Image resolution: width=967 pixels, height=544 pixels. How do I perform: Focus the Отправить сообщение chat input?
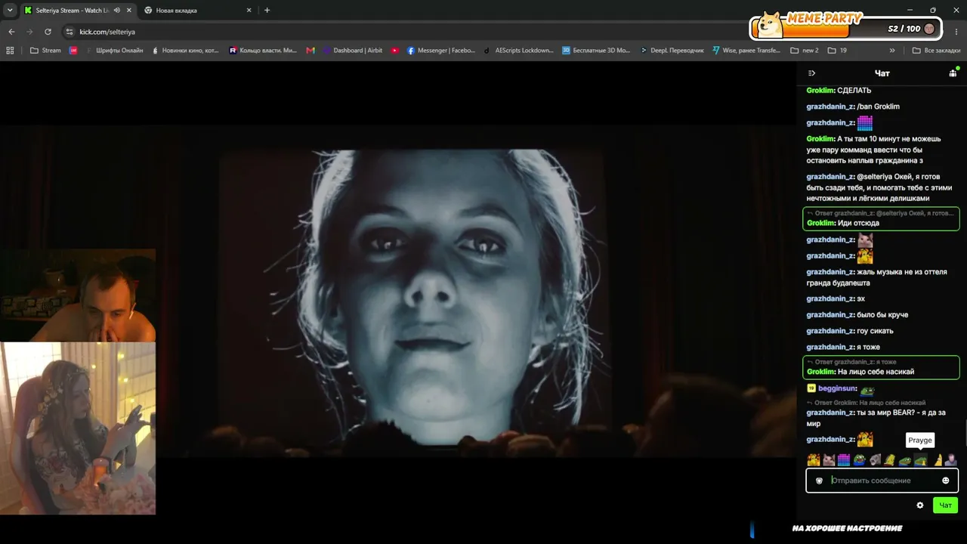tap(882, 481)
